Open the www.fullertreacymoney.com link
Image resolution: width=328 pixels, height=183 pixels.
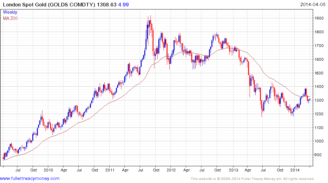(30, 178)
